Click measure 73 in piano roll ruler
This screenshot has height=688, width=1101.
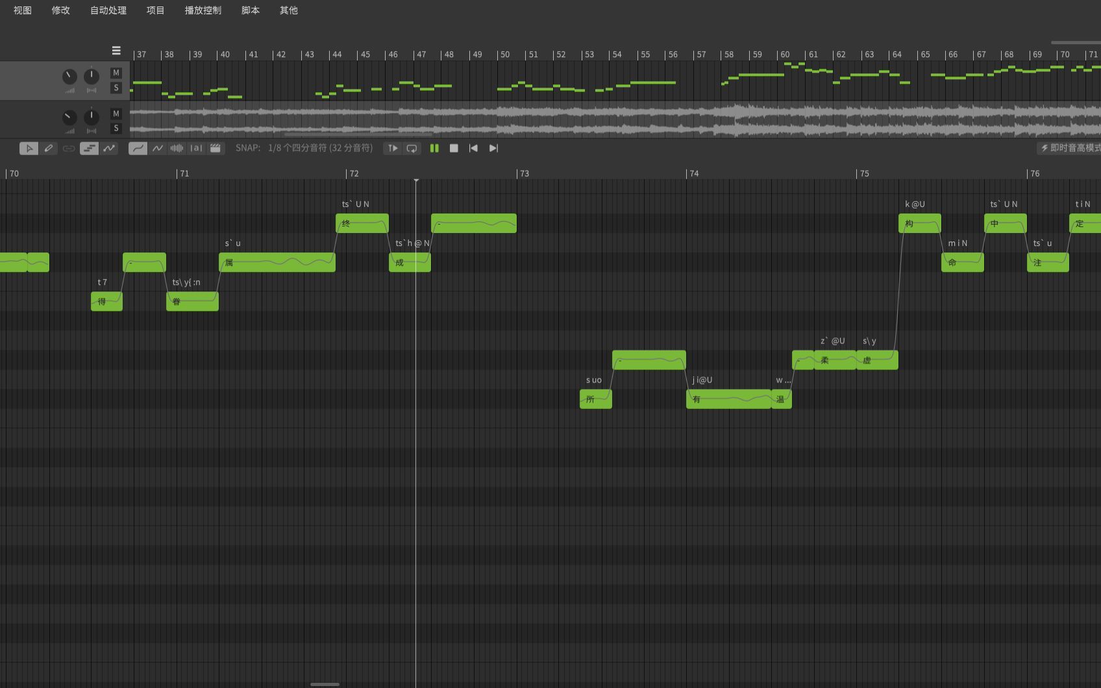[x=524, y=174]
